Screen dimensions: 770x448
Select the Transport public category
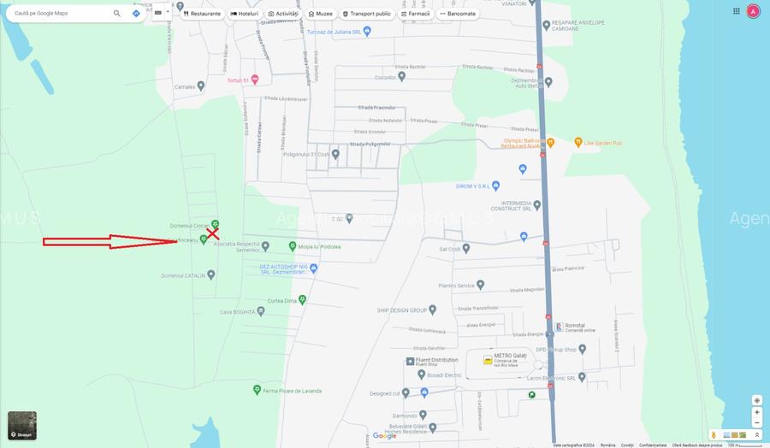pyautogui.click(x=366, y=14)
